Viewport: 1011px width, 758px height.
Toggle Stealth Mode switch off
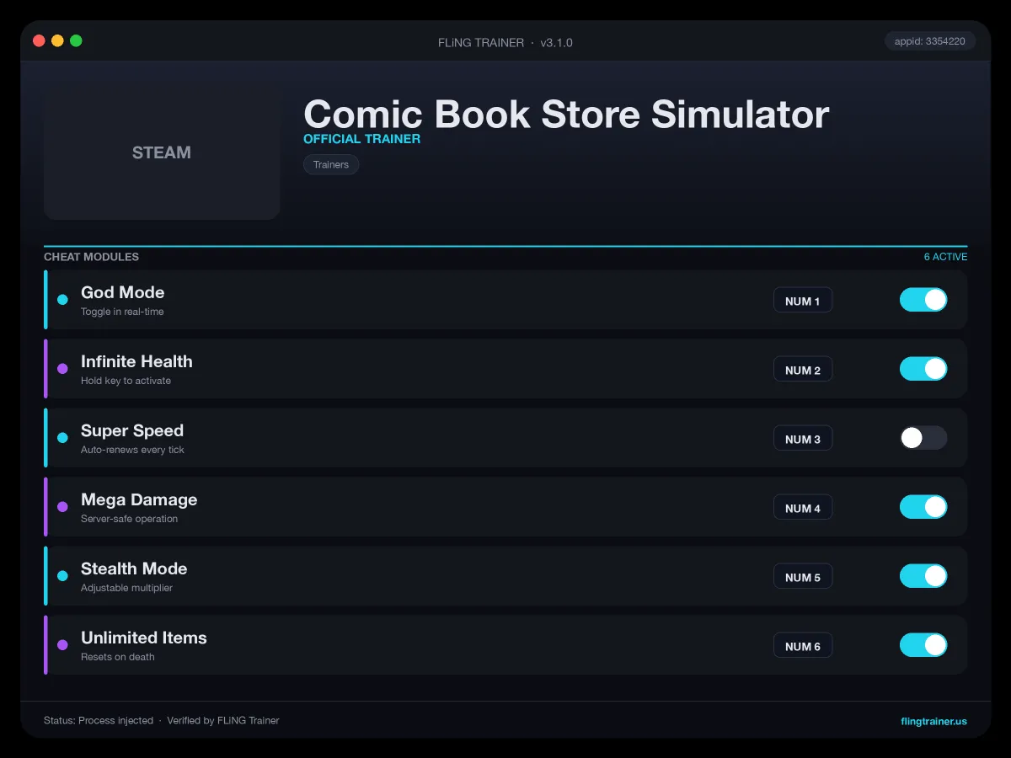point(923,576)
